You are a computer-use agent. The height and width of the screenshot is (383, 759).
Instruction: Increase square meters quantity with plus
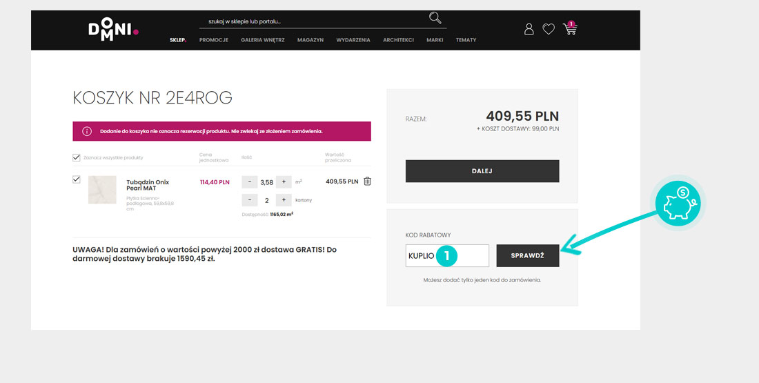tap(284, 182)
